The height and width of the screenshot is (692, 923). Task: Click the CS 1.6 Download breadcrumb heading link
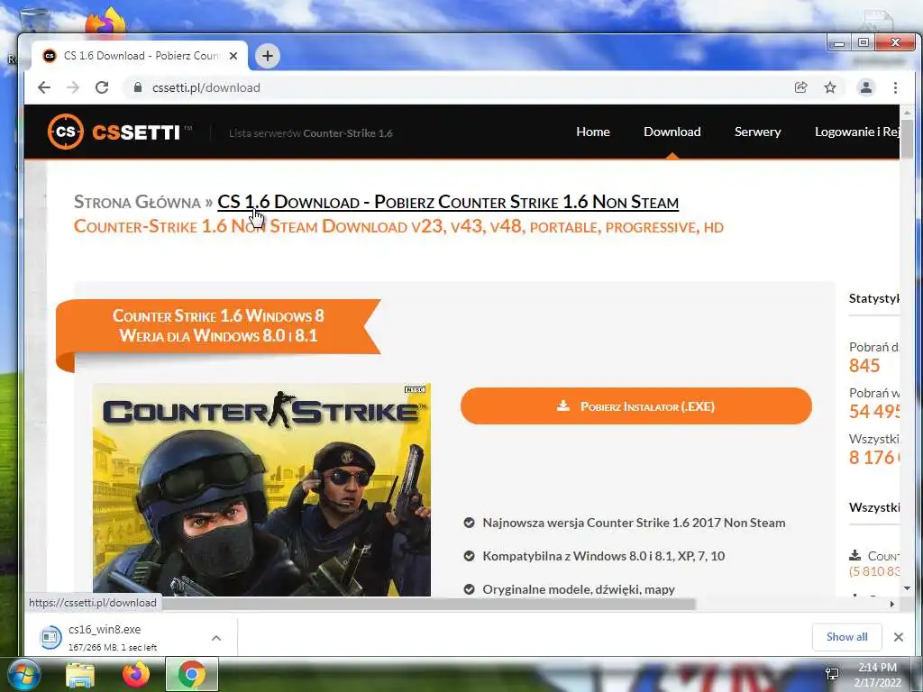coord(448,202)
